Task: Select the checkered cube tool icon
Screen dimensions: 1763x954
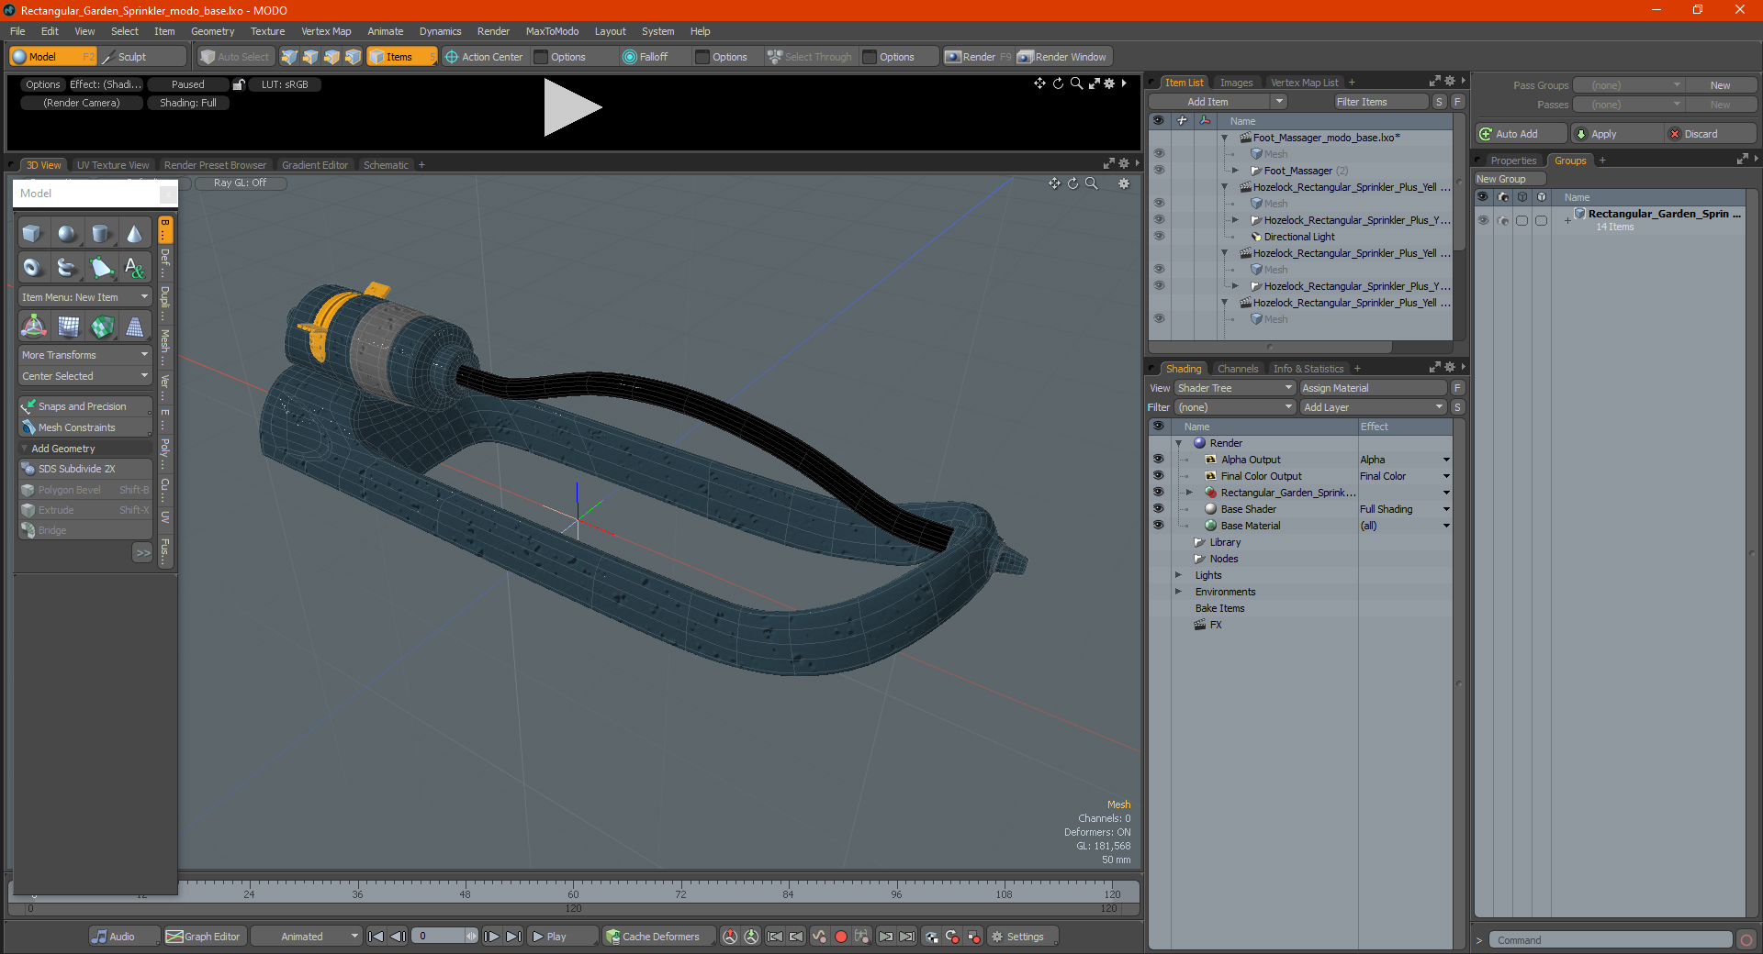Action: 102,327
